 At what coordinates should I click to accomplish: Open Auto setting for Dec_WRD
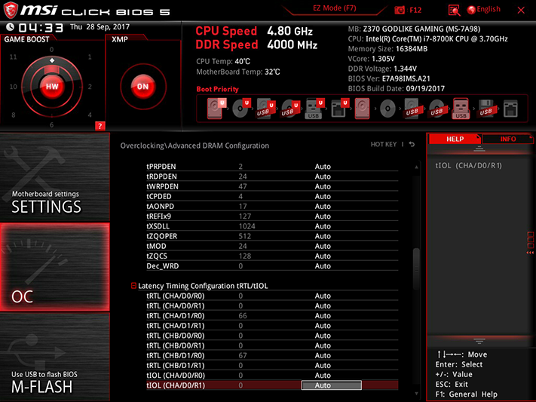click(323, 265)
